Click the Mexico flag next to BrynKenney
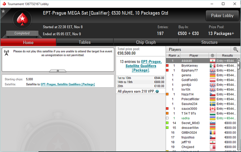 tap(212, 66)
